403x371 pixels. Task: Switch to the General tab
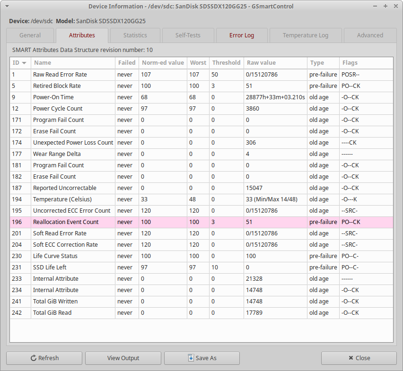30,35
